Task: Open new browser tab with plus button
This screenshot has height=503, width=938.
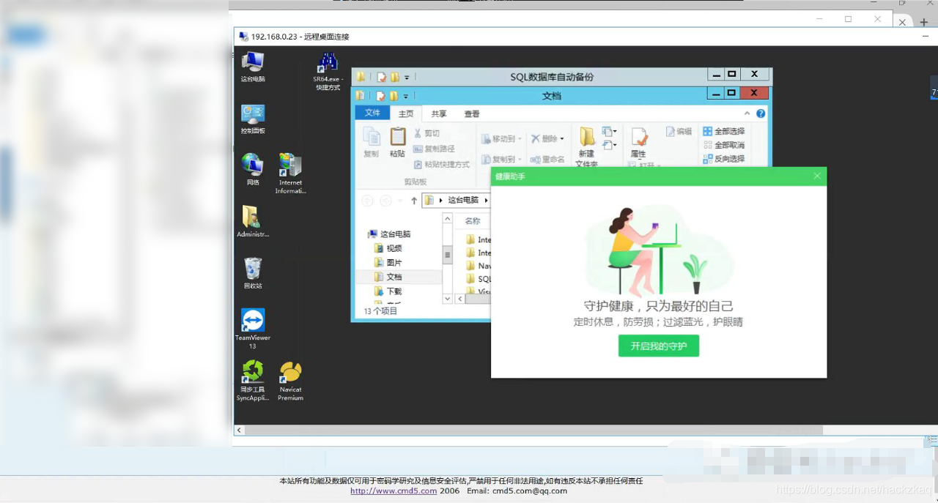Action: click(x=924, y=23)
